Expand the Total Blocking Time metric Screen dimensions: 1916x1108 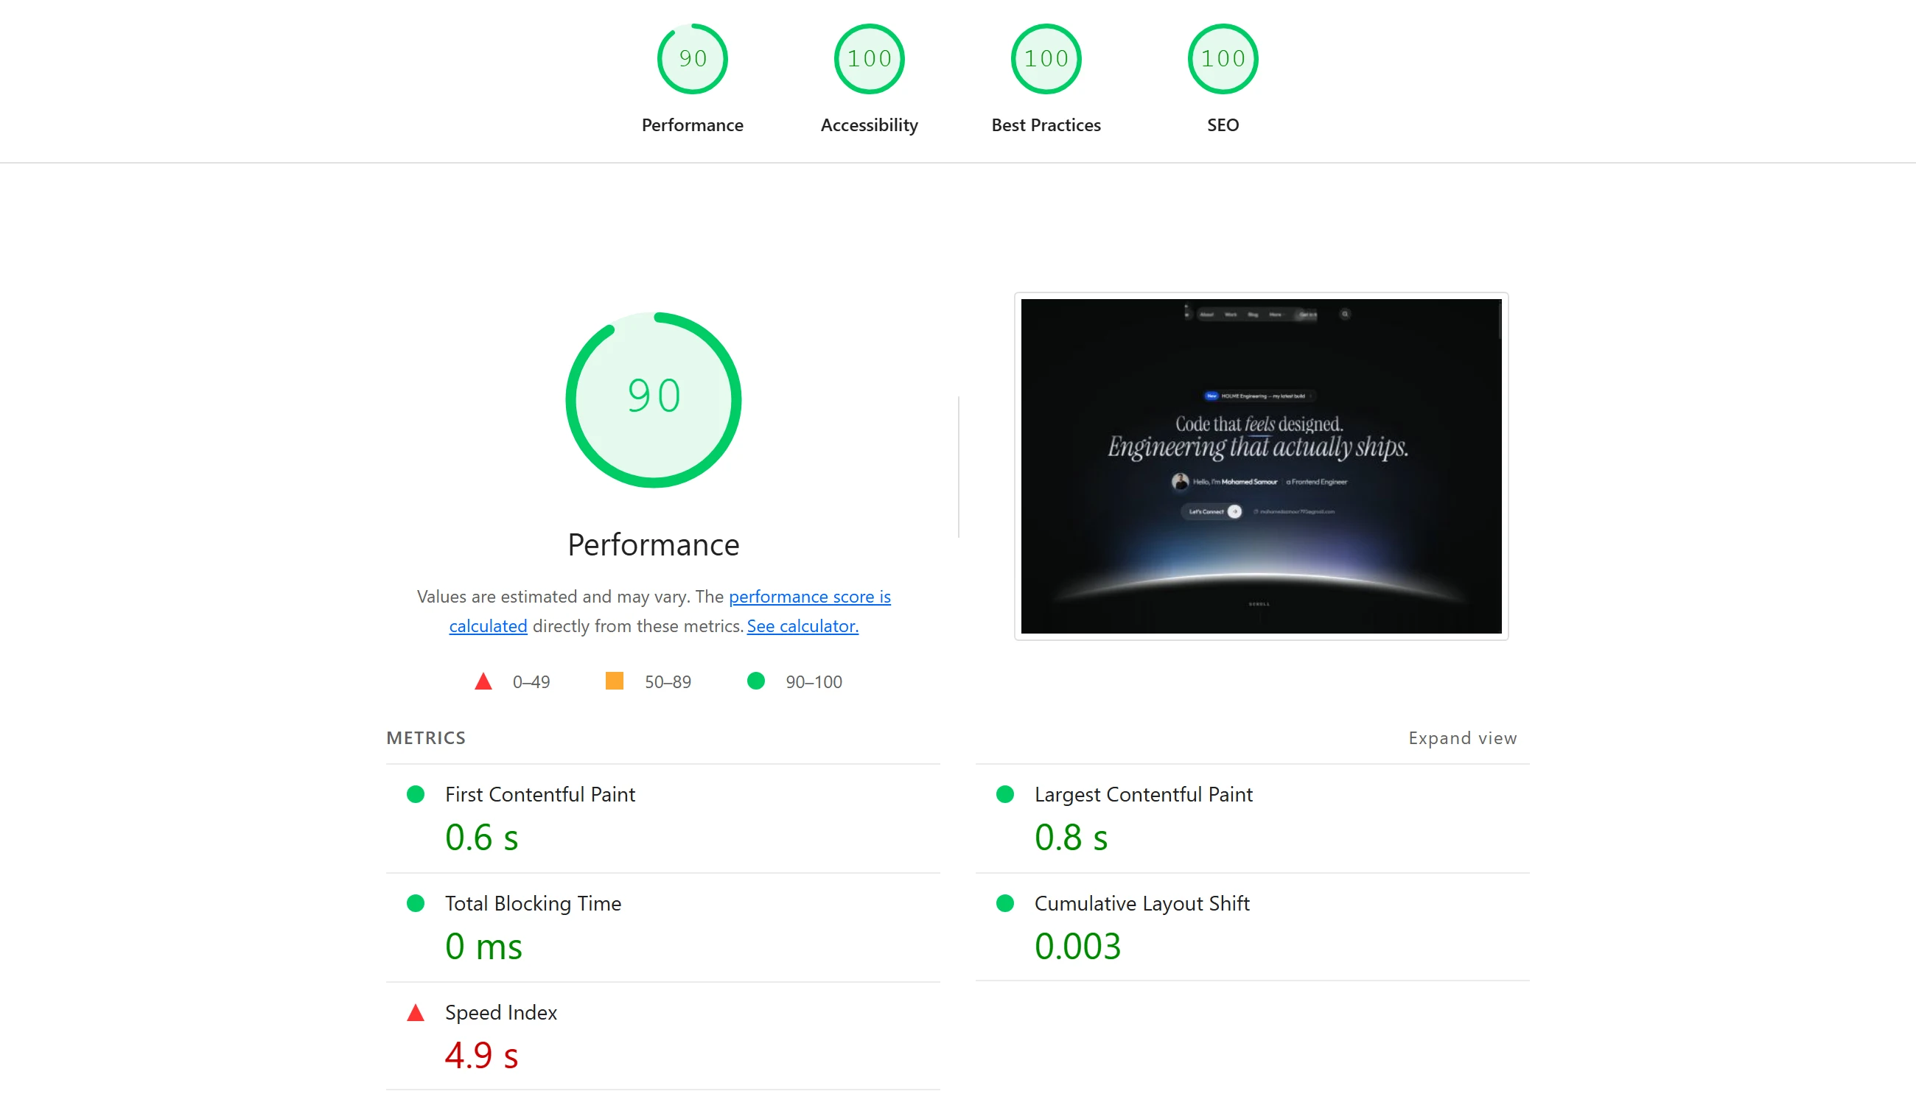click(x=663, y=927)
